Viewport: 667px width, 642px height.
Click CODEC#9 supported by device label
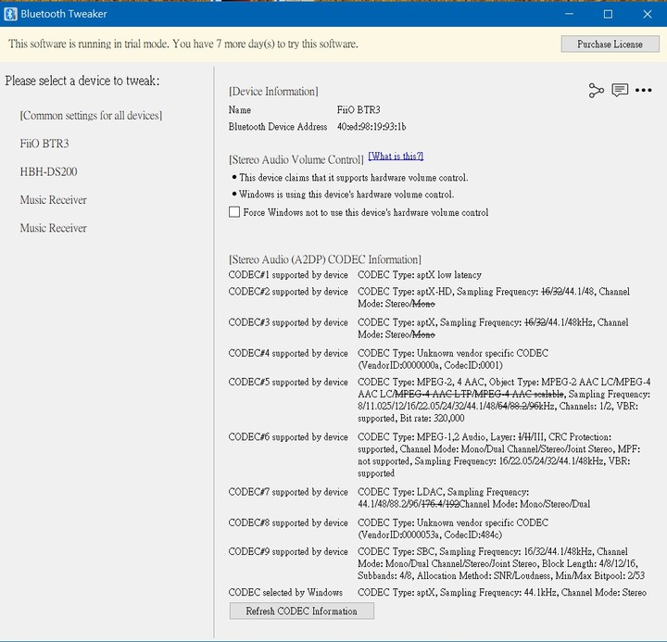pyautogui.click(x=288, y=551)
